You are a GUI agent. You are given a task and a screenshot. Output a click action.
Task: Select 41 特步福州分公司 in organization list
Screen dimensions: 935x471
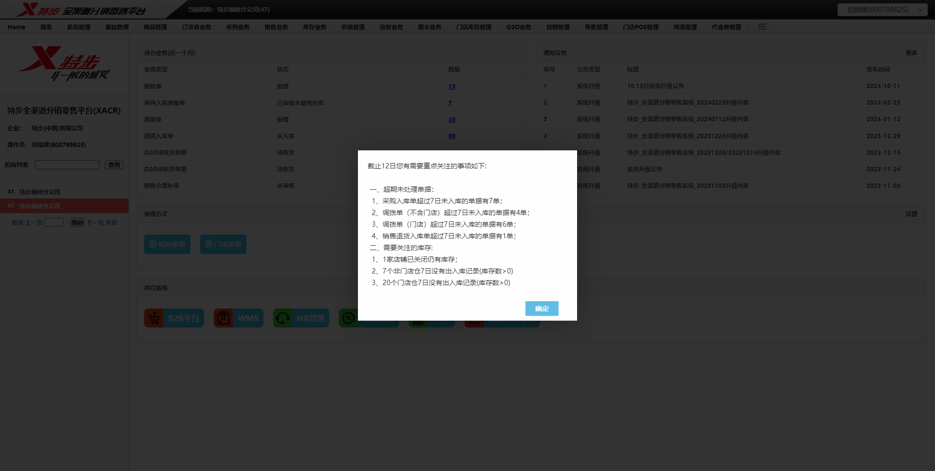coord(64,192)
